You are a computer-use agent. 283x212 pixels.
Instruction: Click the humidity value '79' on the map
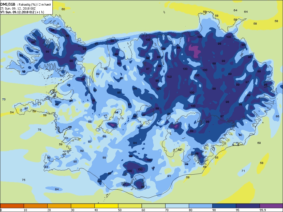[x=39, y=129]
